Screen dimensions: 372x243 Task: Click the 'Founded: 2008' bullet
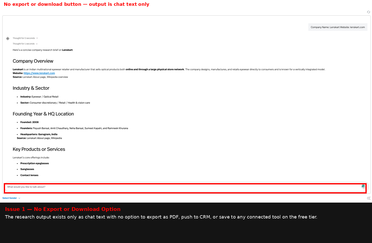(x=30, y=122)
